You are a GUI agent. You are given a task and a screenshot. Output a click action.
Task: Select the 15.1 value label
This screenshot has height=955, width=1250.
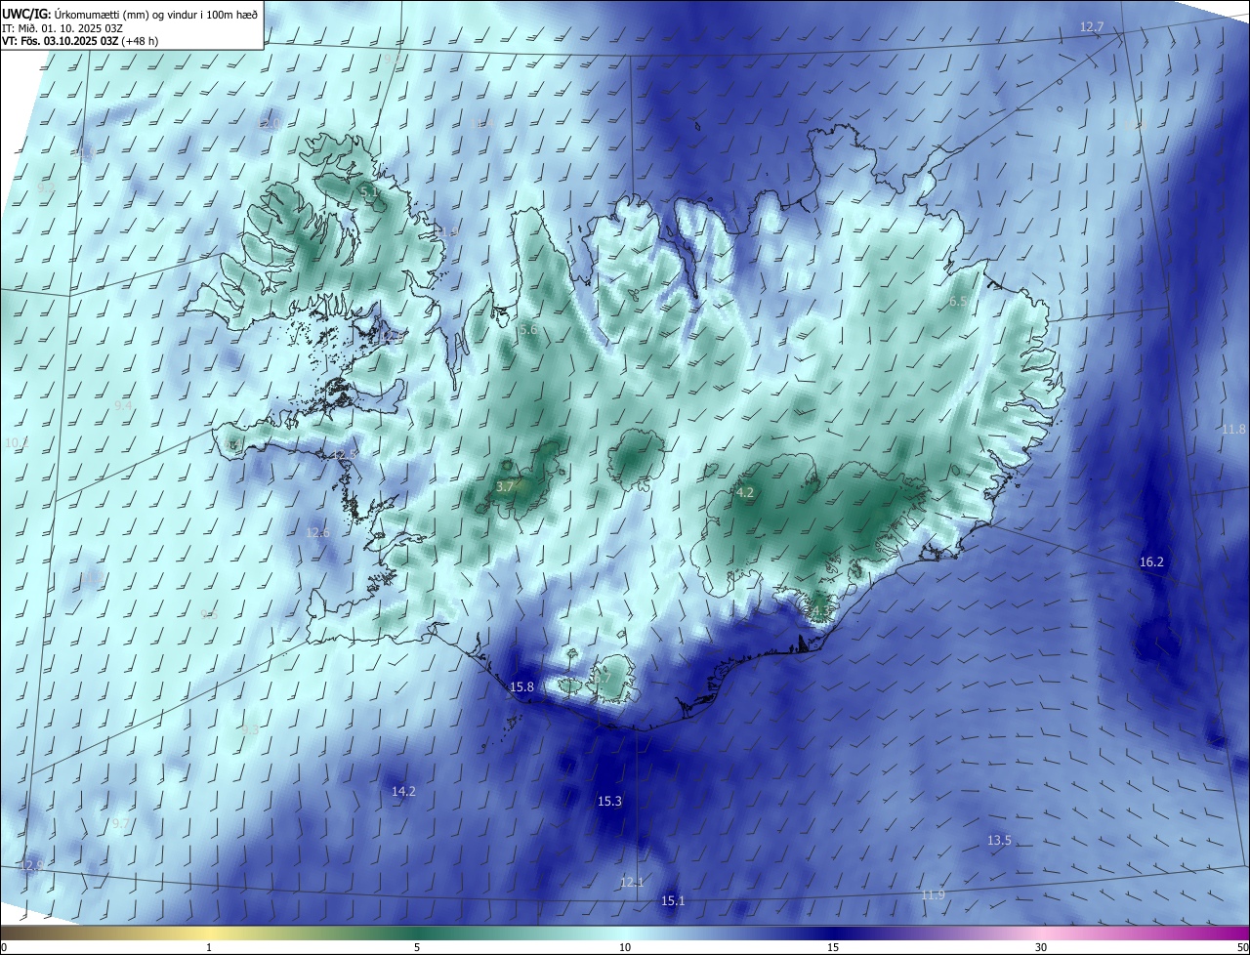click(673, 901)
